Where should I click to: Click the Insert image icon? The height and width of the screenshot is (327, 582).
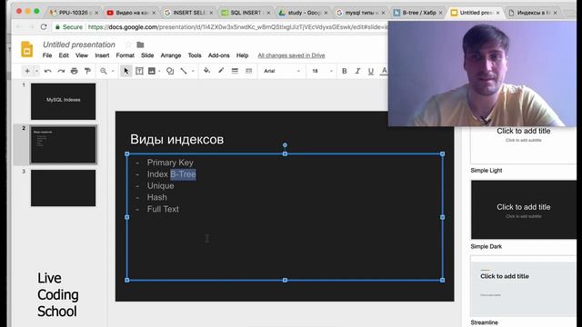pos(152,71)
